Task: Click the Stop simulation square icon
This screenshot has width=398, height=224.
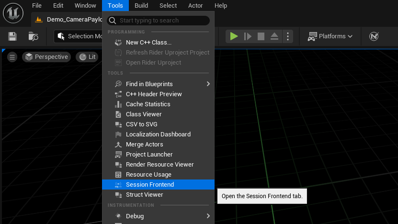Action: (x=261, y=36)
